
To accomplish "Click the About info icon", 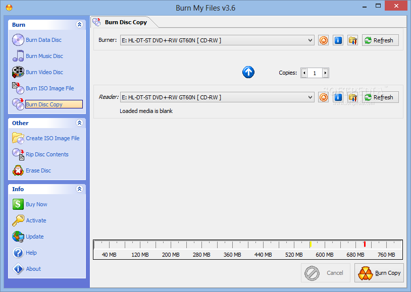I will 18,269.
